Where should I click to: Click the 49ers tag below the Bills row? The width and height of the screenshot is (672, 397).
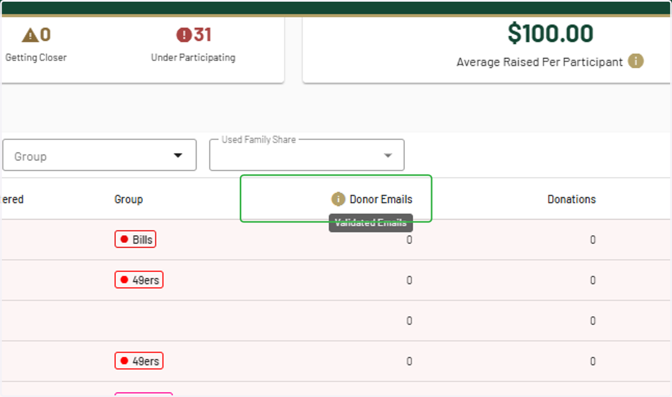coord(139,280)
